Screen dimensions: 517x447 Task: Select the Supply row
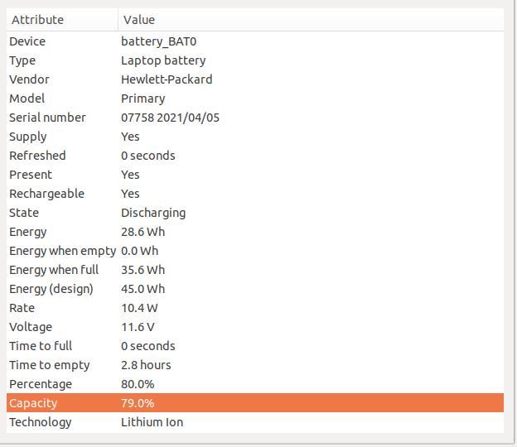[x=255, y=137]
